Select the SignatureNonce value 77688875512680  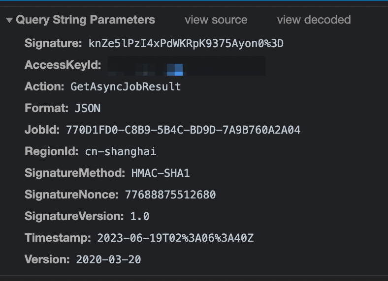(170, 195)
